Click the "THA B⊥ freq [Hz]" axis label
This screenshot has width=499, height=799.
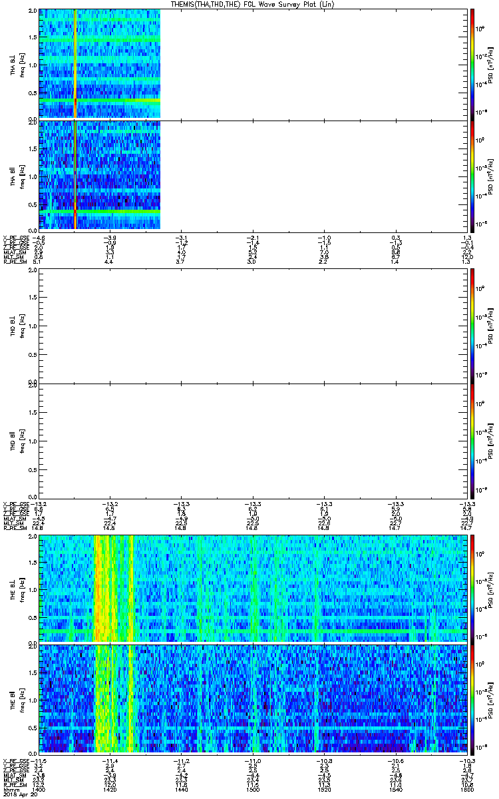(17, 64)
